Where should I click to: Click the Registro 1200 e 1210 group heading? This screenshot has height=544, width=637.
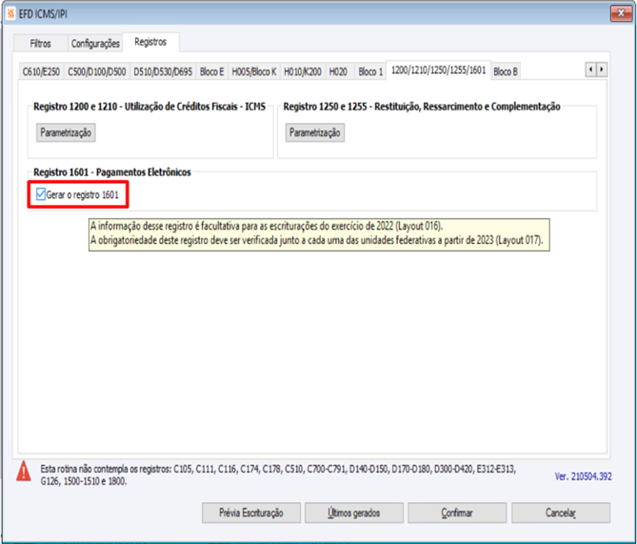point(149,107)
